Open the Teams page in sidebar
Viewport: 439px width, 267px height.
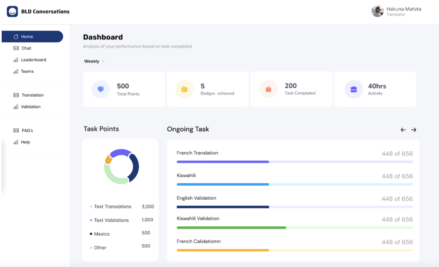pyautogui.click(x=27, y=71)
